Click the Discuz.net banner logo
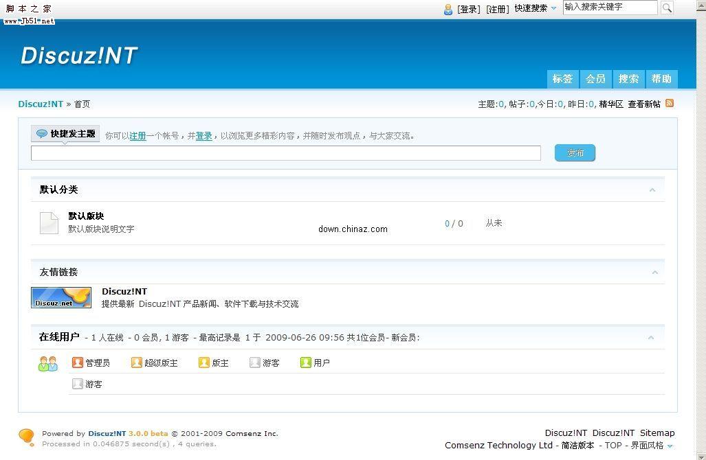The width and height of the screenshot is (706, 460). (x=61, y=298)
